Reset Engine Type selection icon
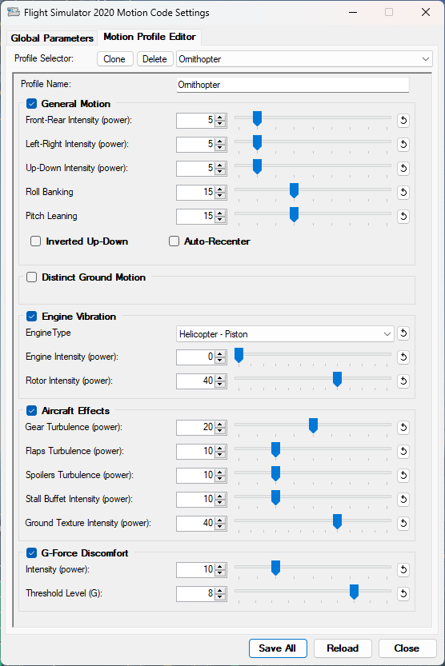Image resolution: width=445 pixels, height=666 pixels. (x=403, y=333)
